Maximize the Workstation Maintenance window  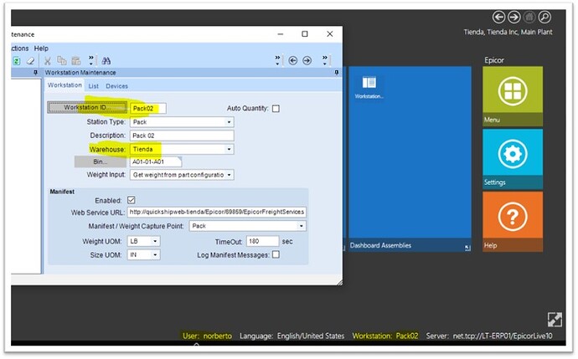[x=305, y=33]
